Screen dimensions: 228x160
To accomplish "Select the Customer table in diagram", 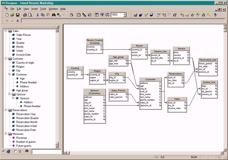I will tap(150, 79).
